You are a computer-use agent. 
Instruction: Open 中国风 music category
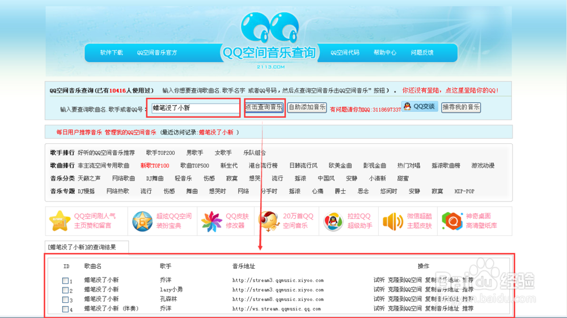click(326, 178)
